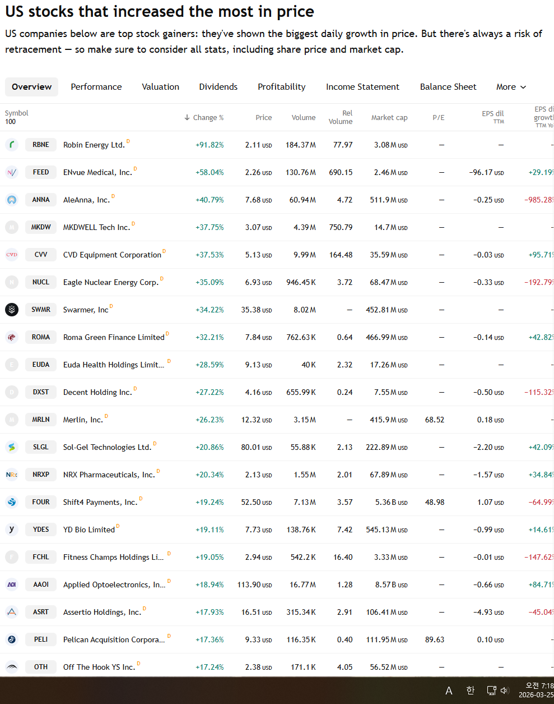Sort by P/E column header

click(439, 118)
